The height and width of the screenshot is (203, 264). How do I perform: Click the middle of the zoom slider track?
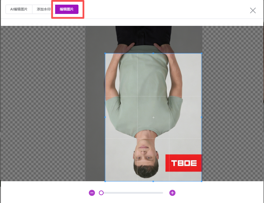click(132, 193)
